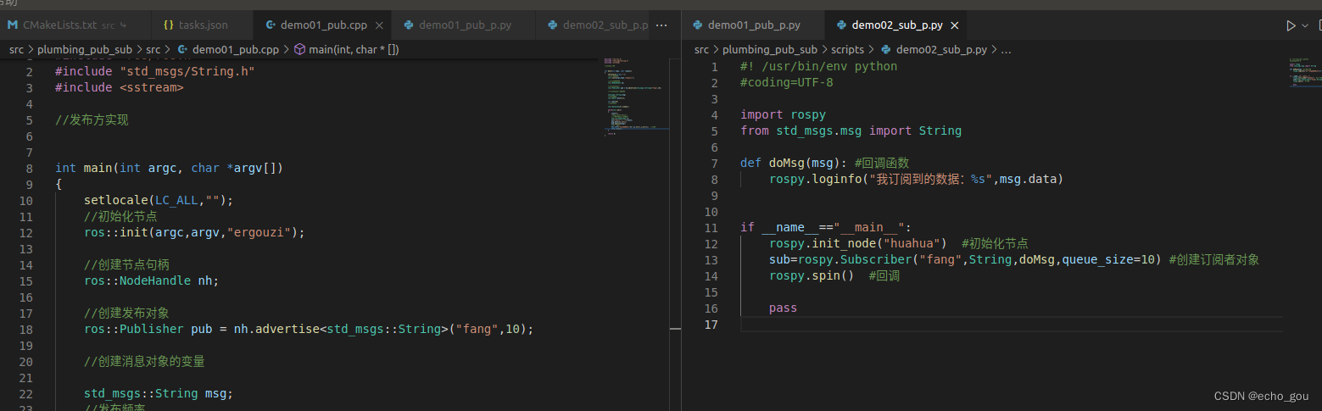Place cursor on '#include "std_msgs/String.h"'
The height and width of the screenshot is (411, 1322).
[x=155, y=71]
